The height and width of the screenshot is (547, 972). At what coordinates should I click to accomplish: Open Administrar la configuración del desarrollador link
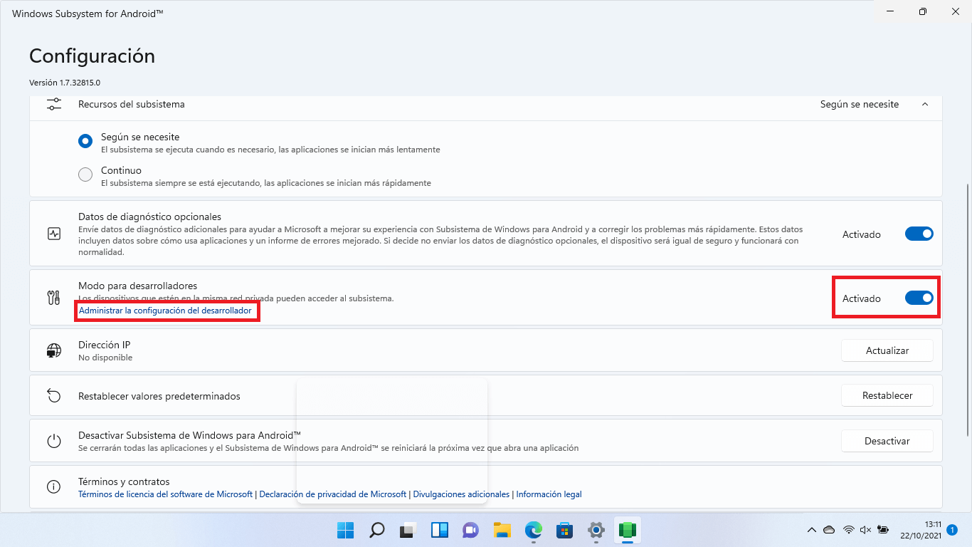165,311
